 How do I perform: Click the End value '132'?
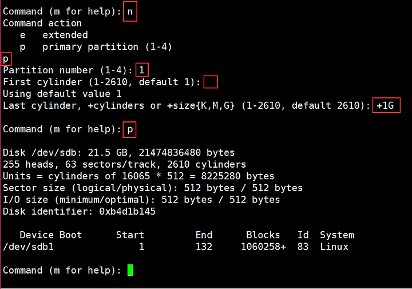point(204,247)
